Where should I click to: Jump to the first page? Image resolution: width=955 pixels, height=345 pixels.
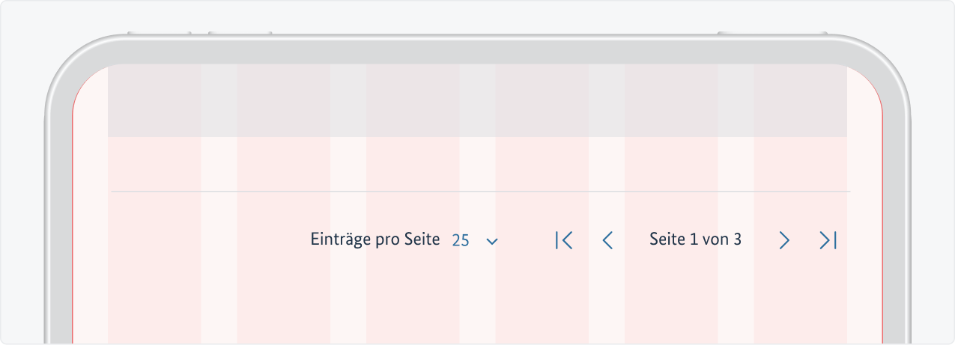click(x=564, y=240)
